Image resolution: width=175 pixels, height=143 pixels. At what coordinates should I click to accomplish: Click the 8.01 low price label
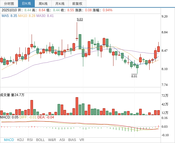pyautogui.click(x=134, y=76)
